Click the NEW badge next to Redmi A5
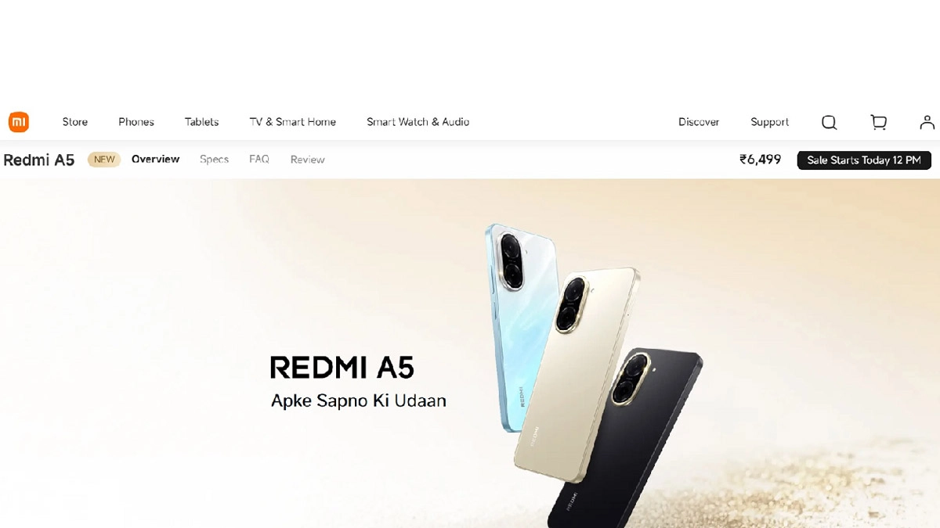Image resolution: width=940 pixels, height=528 pixels. pos(104,160)
